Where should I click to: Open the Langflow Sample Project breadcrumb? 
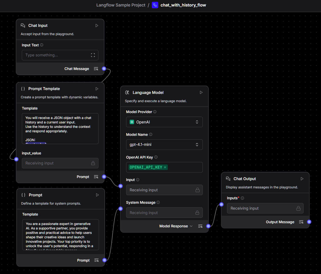pyautogui.click(x=121, y=5)
